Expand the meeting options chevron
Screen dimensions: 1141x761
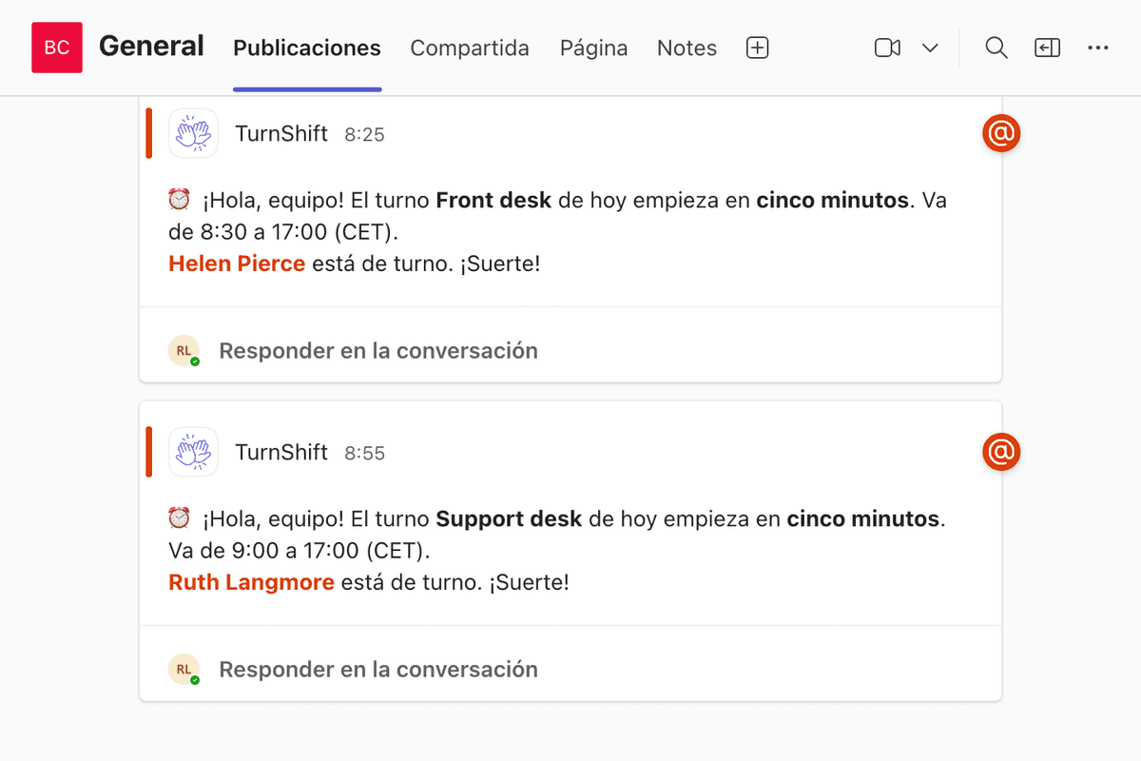tap(931, 48)
